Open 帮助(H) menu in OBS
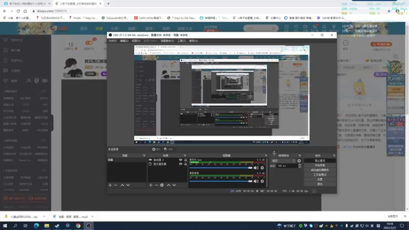This screenshot has height=230, width=409. 194,41
